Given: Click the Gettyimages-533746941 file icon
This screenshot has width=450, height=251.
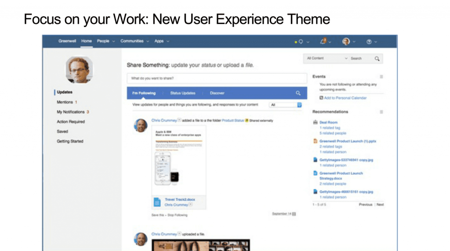Looking at the screenshot, I should coord(316,160).
